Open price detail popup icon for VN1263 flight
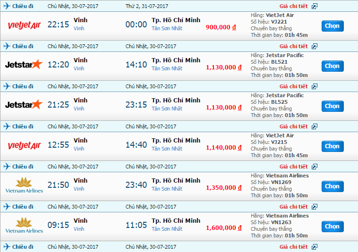Viewport: 358px width, 252px height. click(315, 207)
